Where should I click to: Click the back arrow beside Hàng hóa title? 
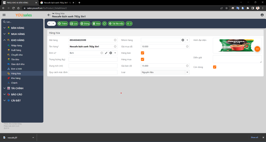coord(49,15)
